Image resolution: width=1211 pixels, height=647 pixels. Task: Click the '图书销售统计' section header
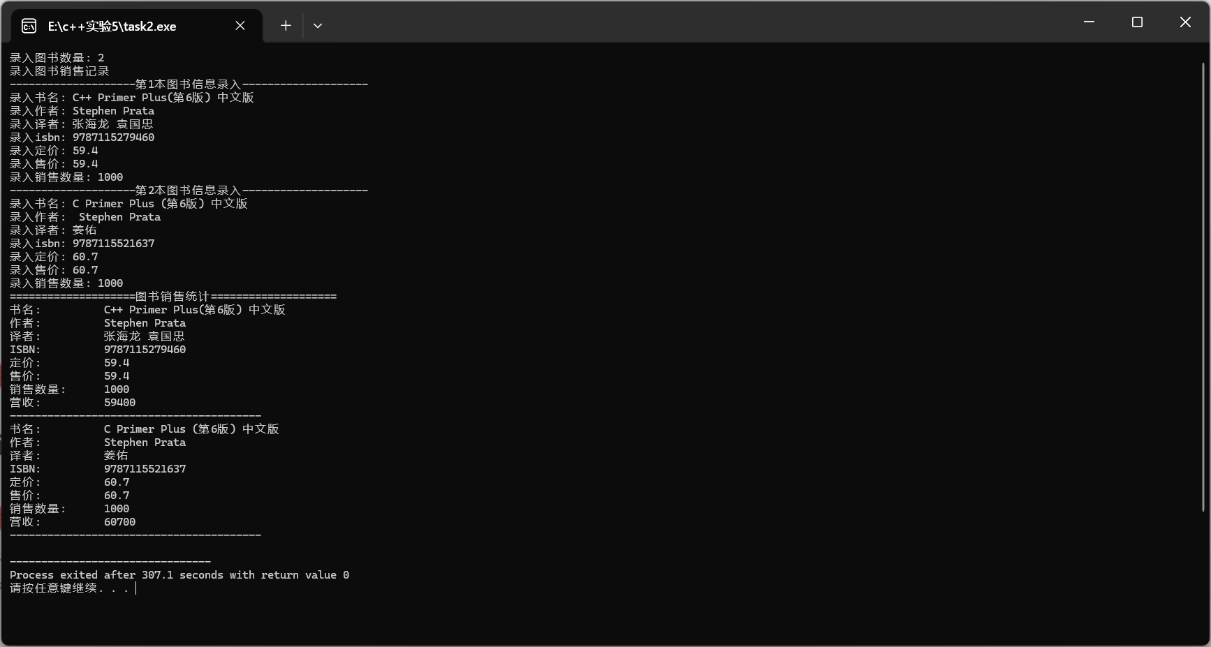173,297
